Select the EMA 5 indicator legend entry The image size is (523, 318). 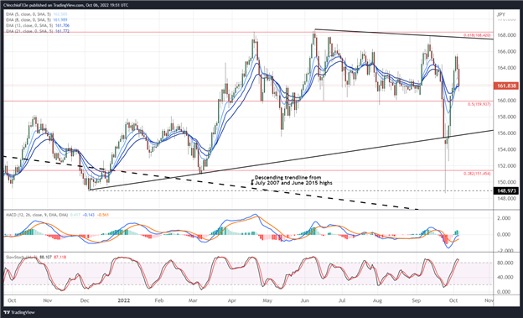pyautogui.click(x=37, y=14)
